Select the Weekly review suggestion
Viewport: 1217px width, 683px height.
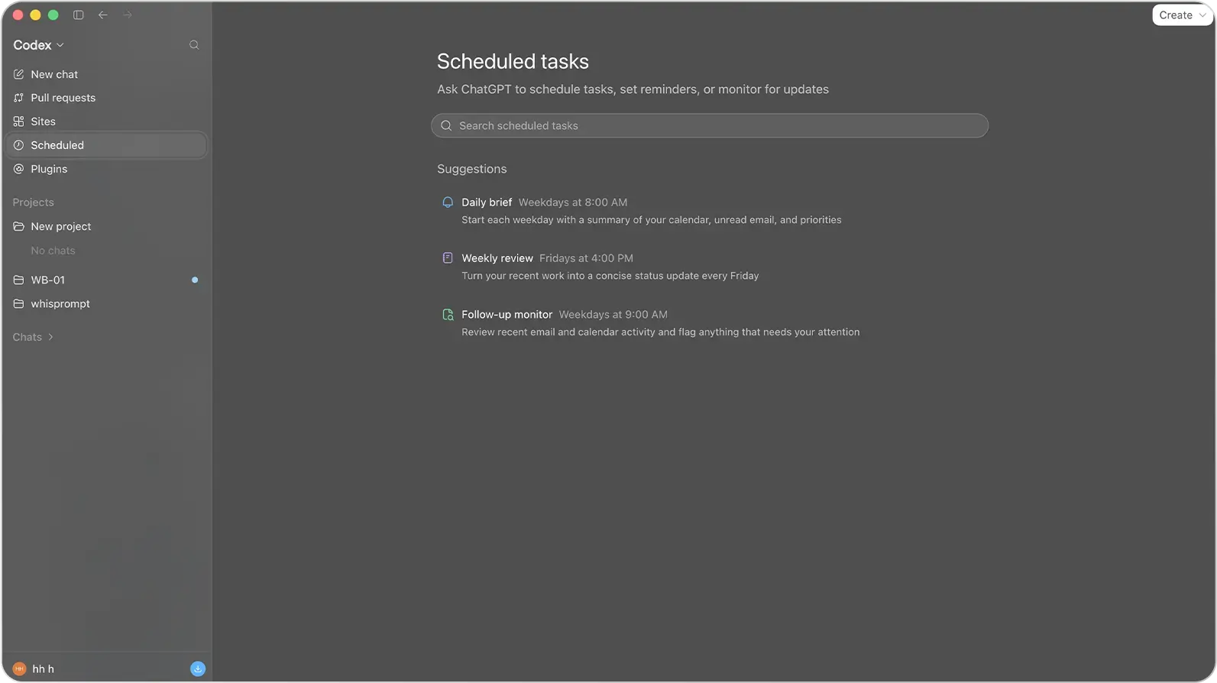(x=710, y=267)
